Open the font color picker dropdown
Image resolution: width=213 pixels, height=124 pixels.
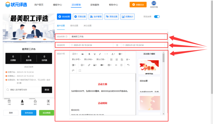[x=113, y=54]
